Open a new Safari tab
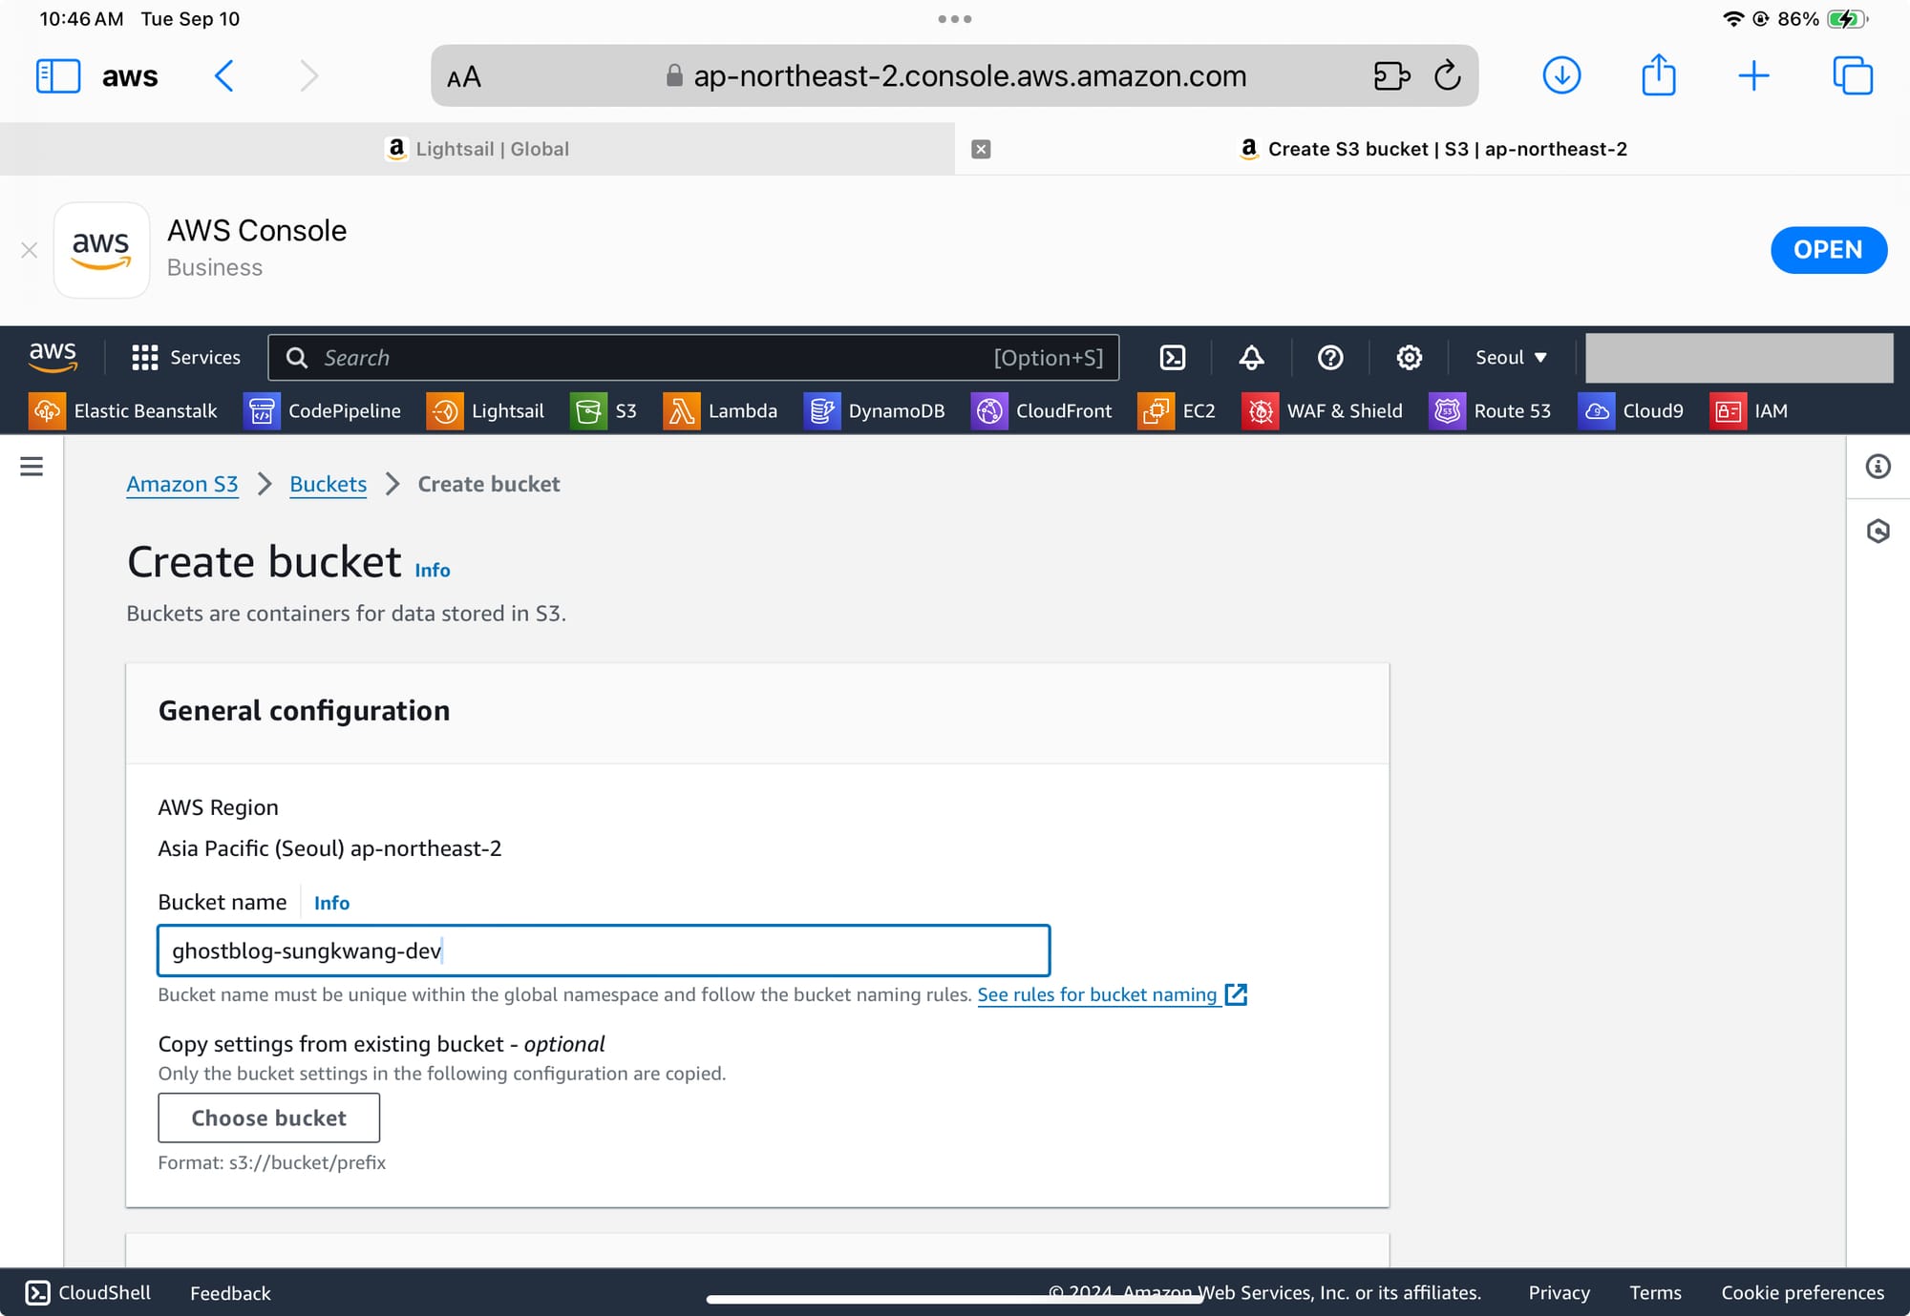The width and height of the screenshot is (1910, 1316). pos(1753,75)
